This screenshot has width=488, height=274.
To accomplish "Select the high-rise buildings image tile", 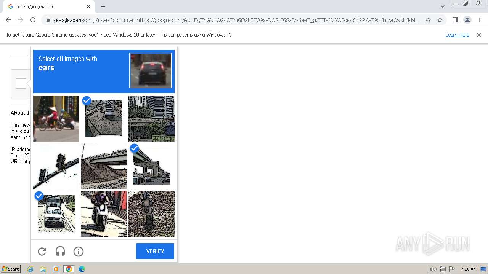I will (151, 118).
